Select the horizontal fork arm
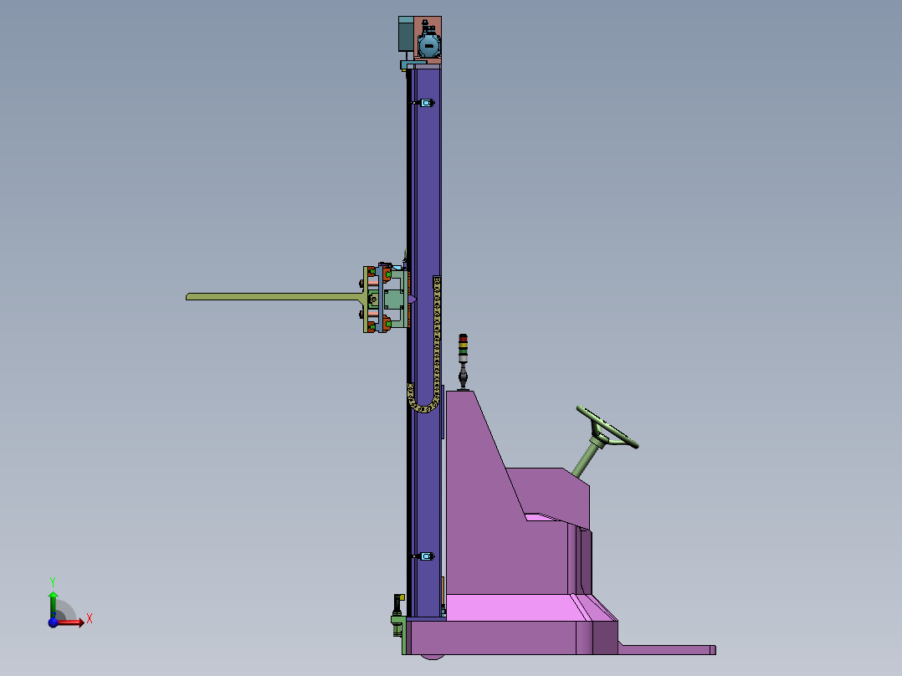Screen dimensions: 902x676 274,297
